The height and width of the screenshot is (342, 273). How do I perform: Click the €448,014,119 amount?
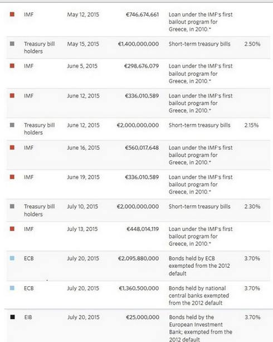(143, 229)
